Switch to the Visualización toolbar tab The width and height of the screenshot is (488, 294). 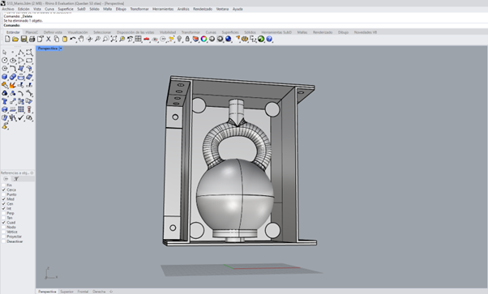pos(78,32)
